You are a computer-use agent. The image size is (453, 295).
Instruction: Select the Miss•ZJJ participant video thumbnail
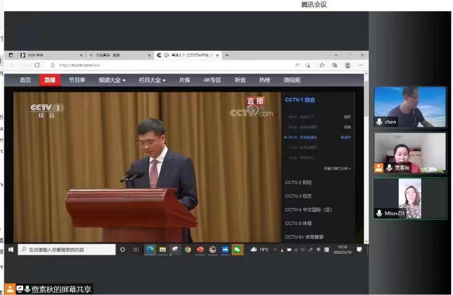point(410,198)
